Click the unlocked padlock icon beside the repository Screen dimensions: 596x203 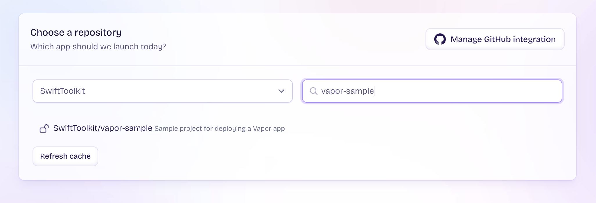pyautogui.click(x=44, y=128)
